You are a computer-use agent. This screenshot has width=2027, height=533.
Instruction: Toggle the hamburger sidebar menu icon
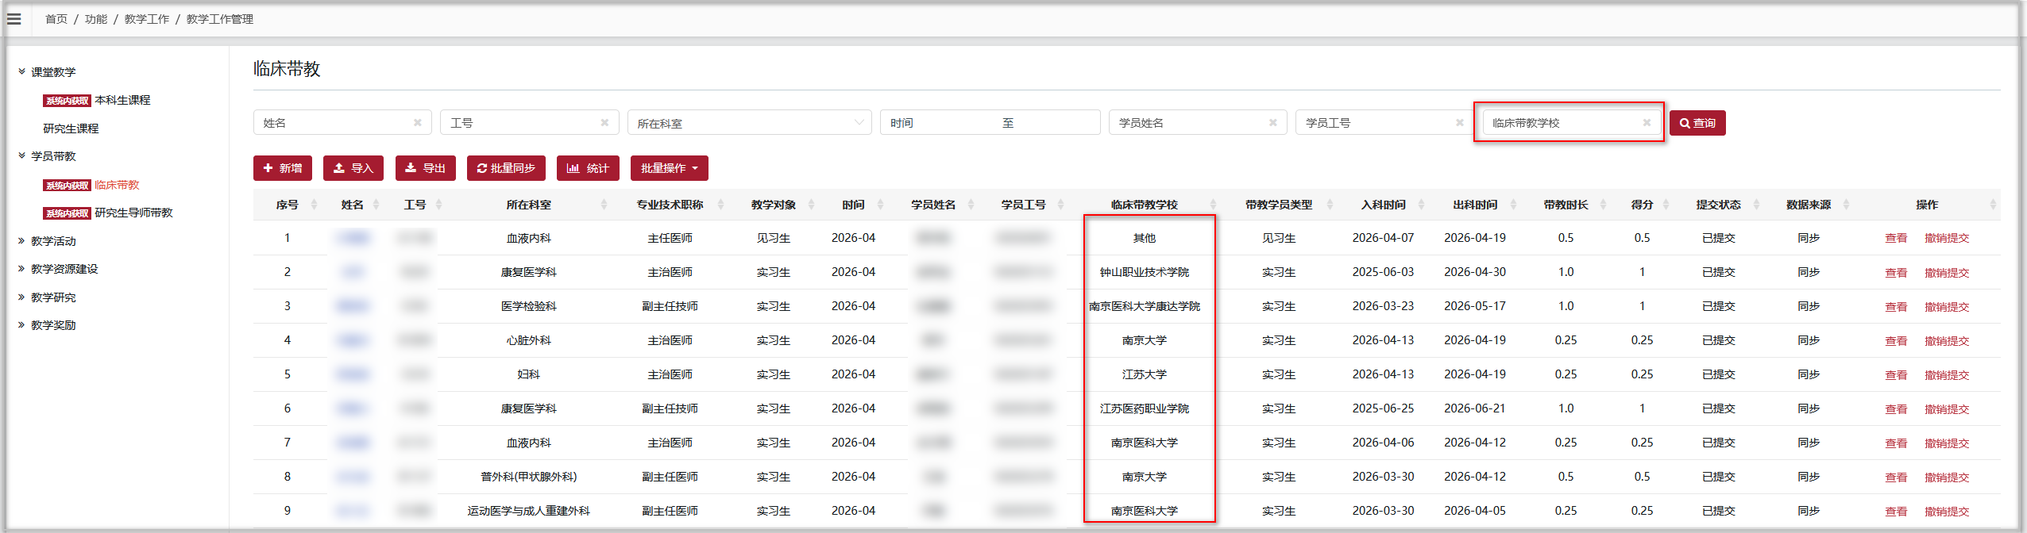click(14, 19)
